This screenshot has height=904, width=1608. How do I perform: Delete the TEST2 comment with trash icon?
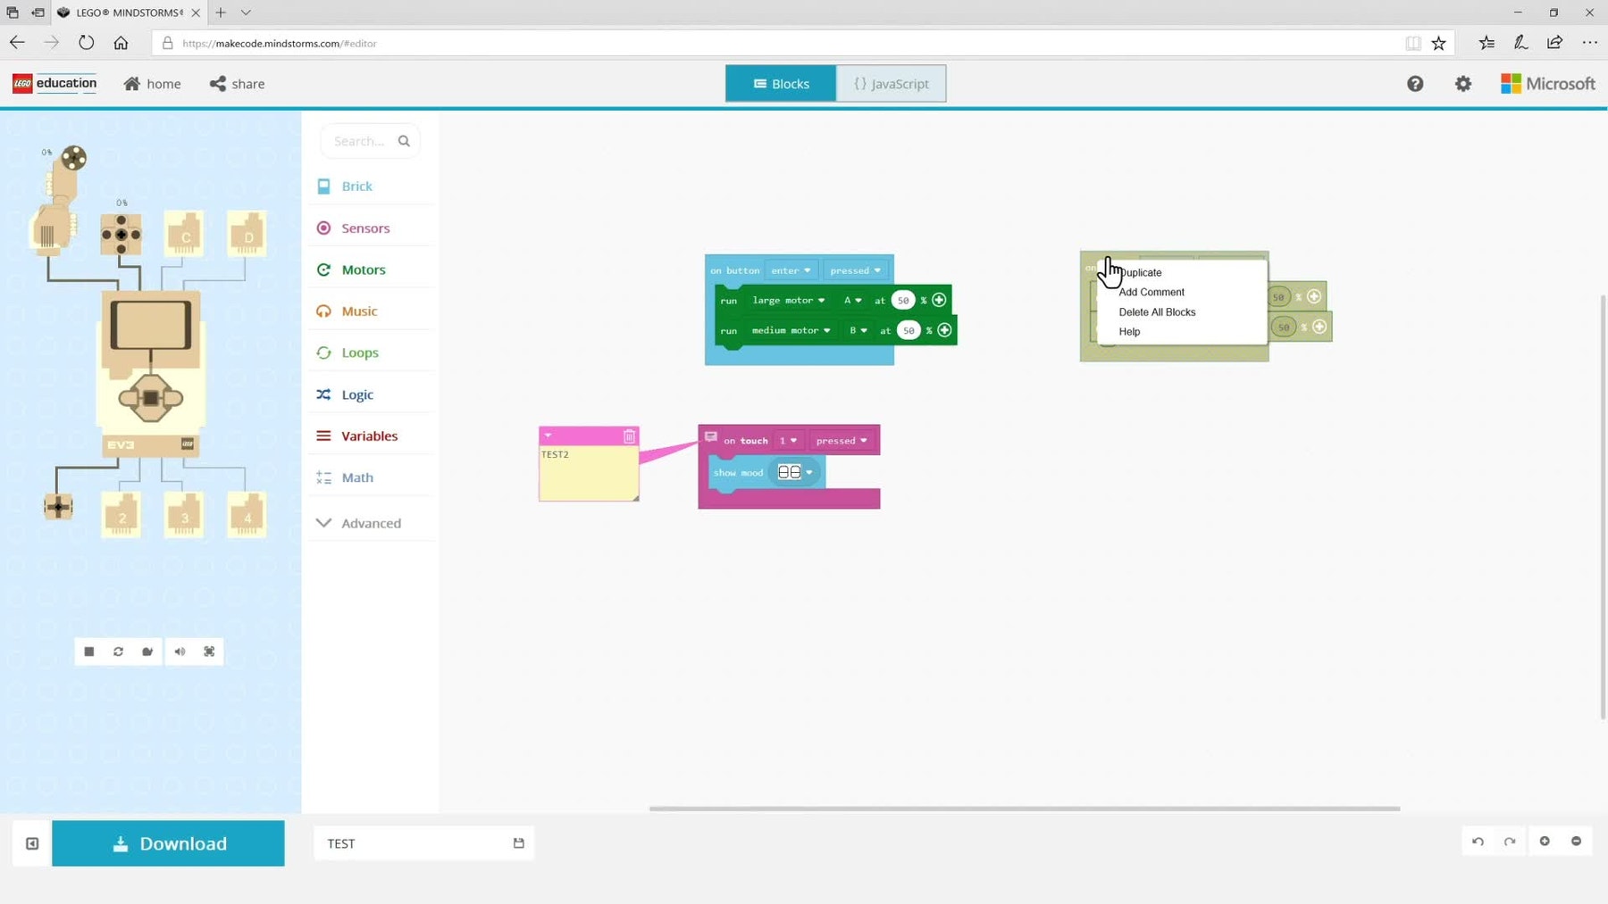629,436
